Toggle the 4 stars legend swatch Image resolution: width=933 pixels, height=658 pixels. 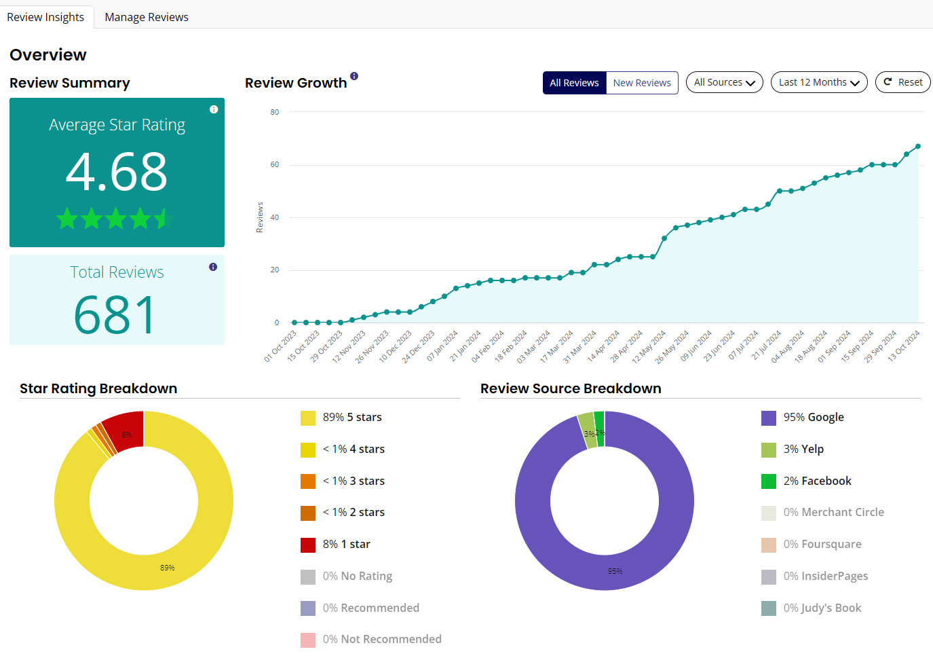pyautogui.click(x=308, y=450)
